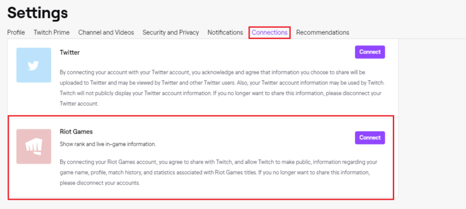
Task: Click the 'uploaded to Twitter and may be viewed' line
Action: pyautogui.click(x=222, y=82)
